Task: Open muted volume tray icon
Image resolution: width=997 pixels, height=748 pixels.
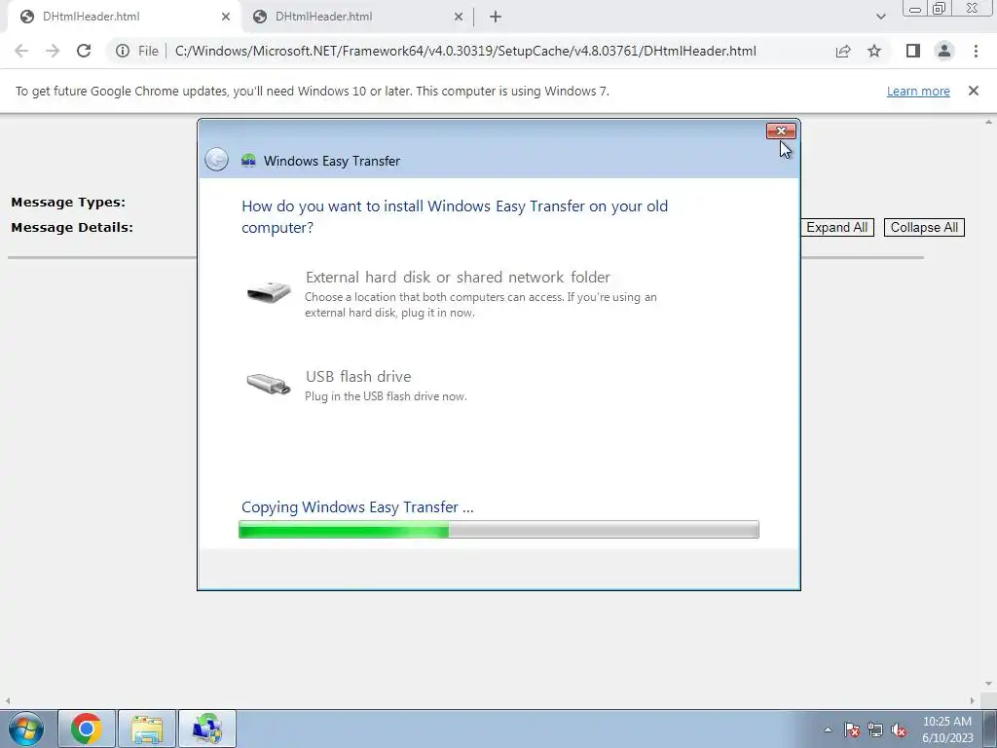Action: click(899, 729)
